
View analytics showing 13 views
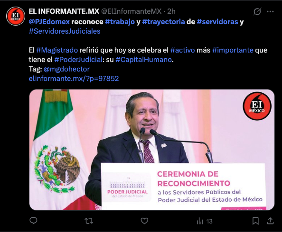click(205, 221)
